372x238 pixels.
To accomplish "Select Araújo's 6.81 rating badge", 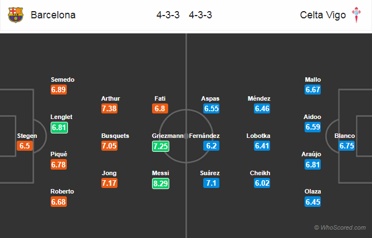I will coord(312,165).
